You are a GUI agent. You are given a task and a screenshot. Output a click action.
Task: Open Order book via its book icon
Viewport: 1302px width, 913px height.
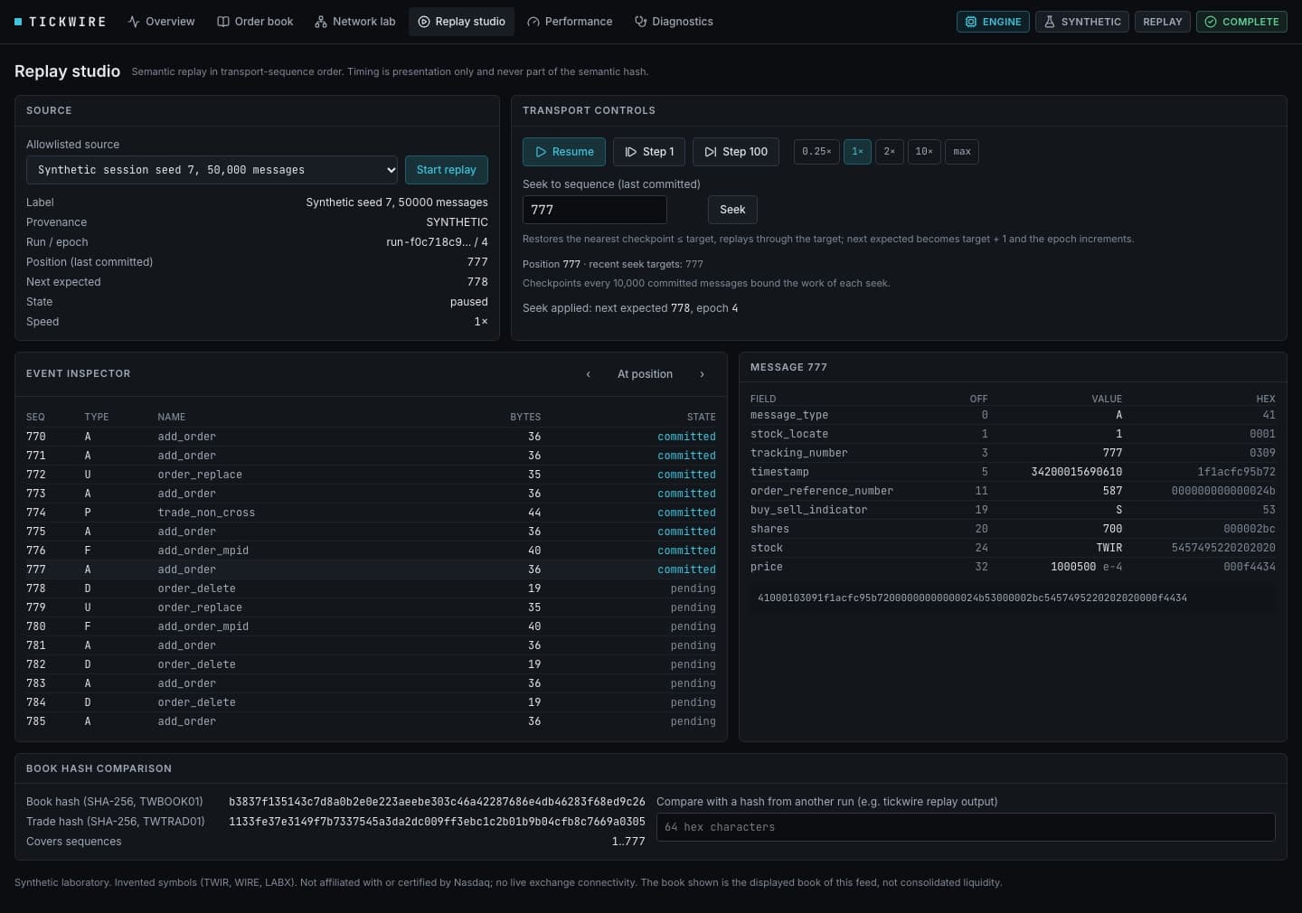[x=223, y=22]
